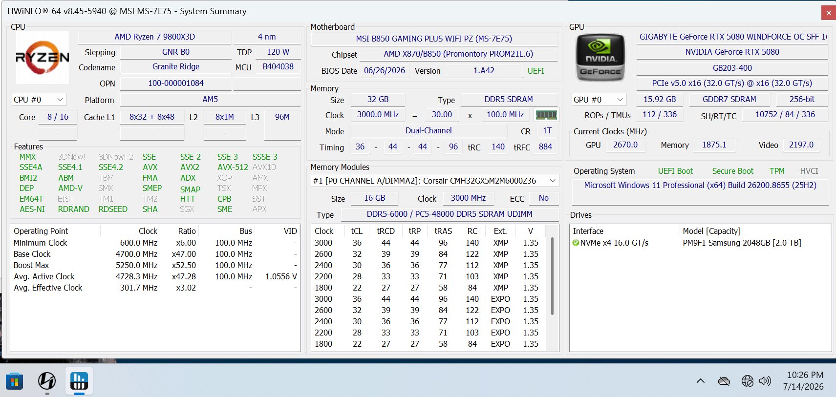Click the AMD Ryzen logo image
This screenshot has width=836, height=397.
click(43, 58)
